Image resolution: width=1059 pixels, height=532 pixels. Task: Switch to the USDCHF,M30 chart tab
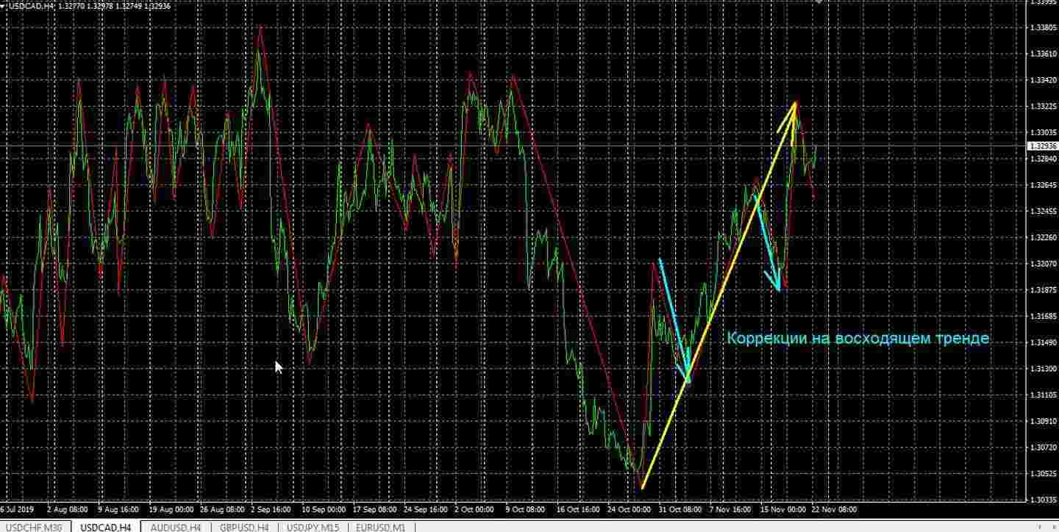[35, 527]
